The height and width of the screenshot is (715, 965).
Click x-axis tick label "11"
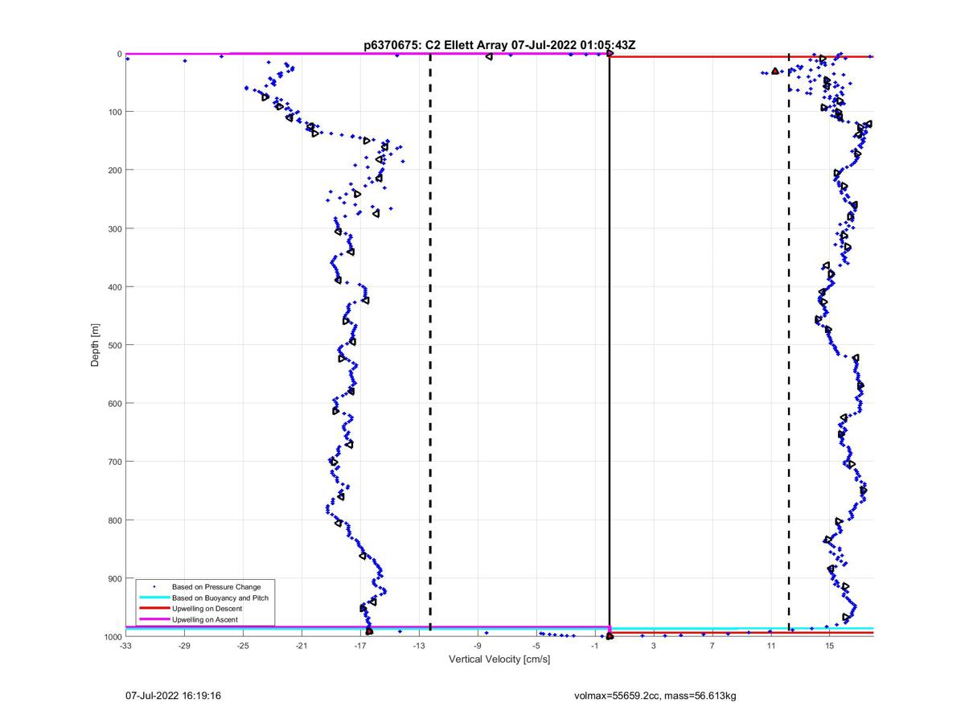pos(770,645)
